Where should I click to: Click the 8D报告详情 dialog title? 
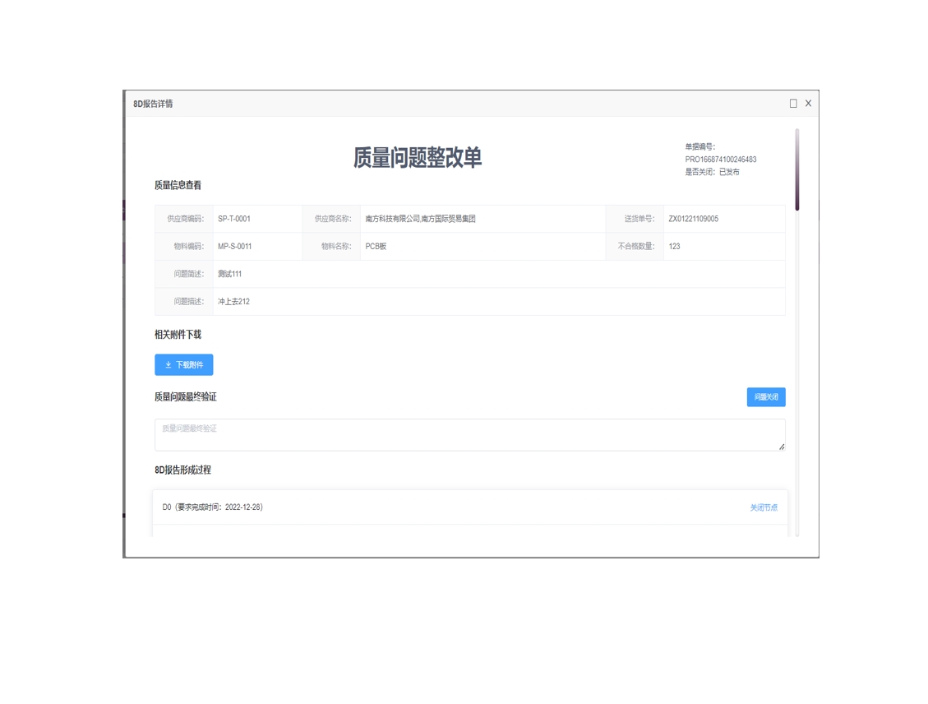(x=153, y=104)
